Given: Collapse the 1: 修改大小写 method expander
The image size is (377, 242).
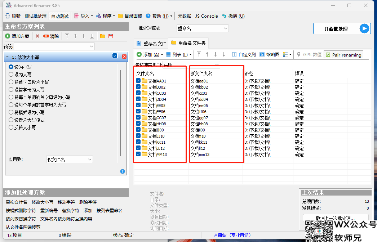Looking at the screenshot, I should tap(7, 57).
